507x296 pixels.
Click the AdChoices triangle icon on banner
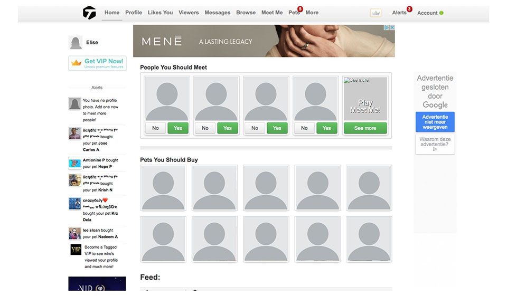386,27
